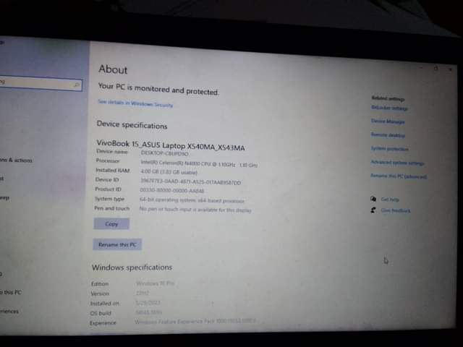Screen dimensions: 463x347
Task: Open the System protection link
Action: [389, 149]
